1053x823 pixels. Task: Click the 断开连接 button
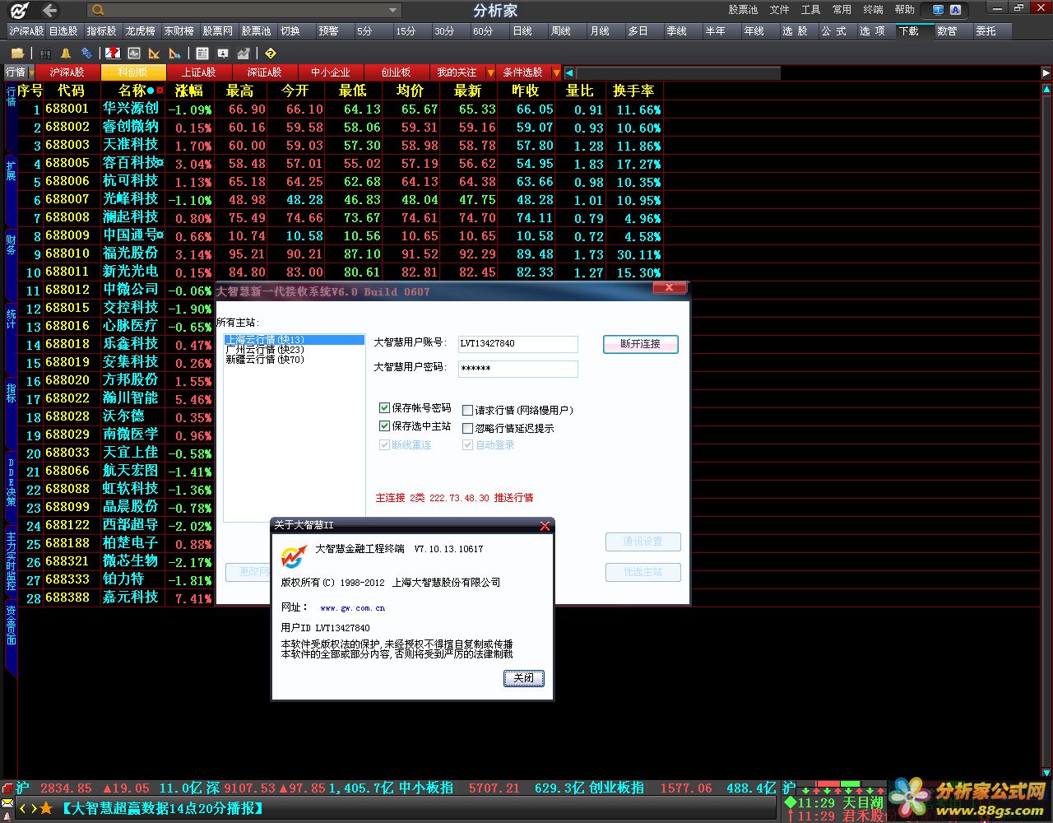tap(641, 344)
